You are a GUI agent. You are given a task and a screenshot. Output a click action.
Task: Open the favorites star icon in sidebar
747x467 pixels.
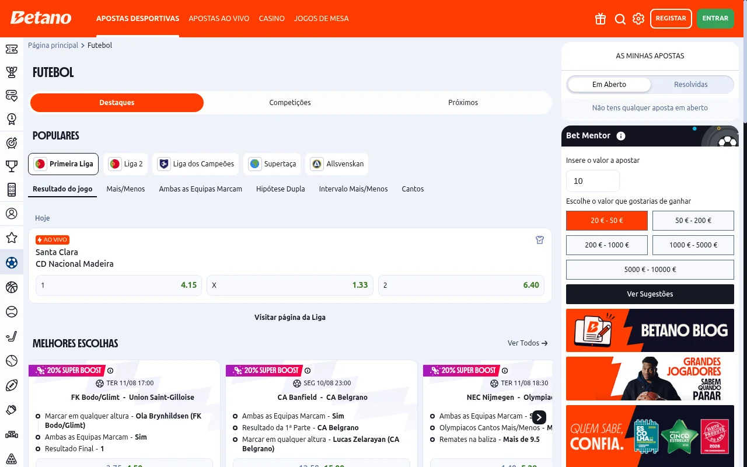coord(12,238)
